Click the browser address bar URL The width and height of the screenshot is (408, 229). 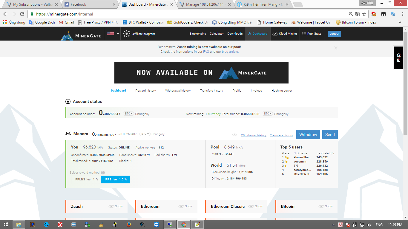pos(65,14)
